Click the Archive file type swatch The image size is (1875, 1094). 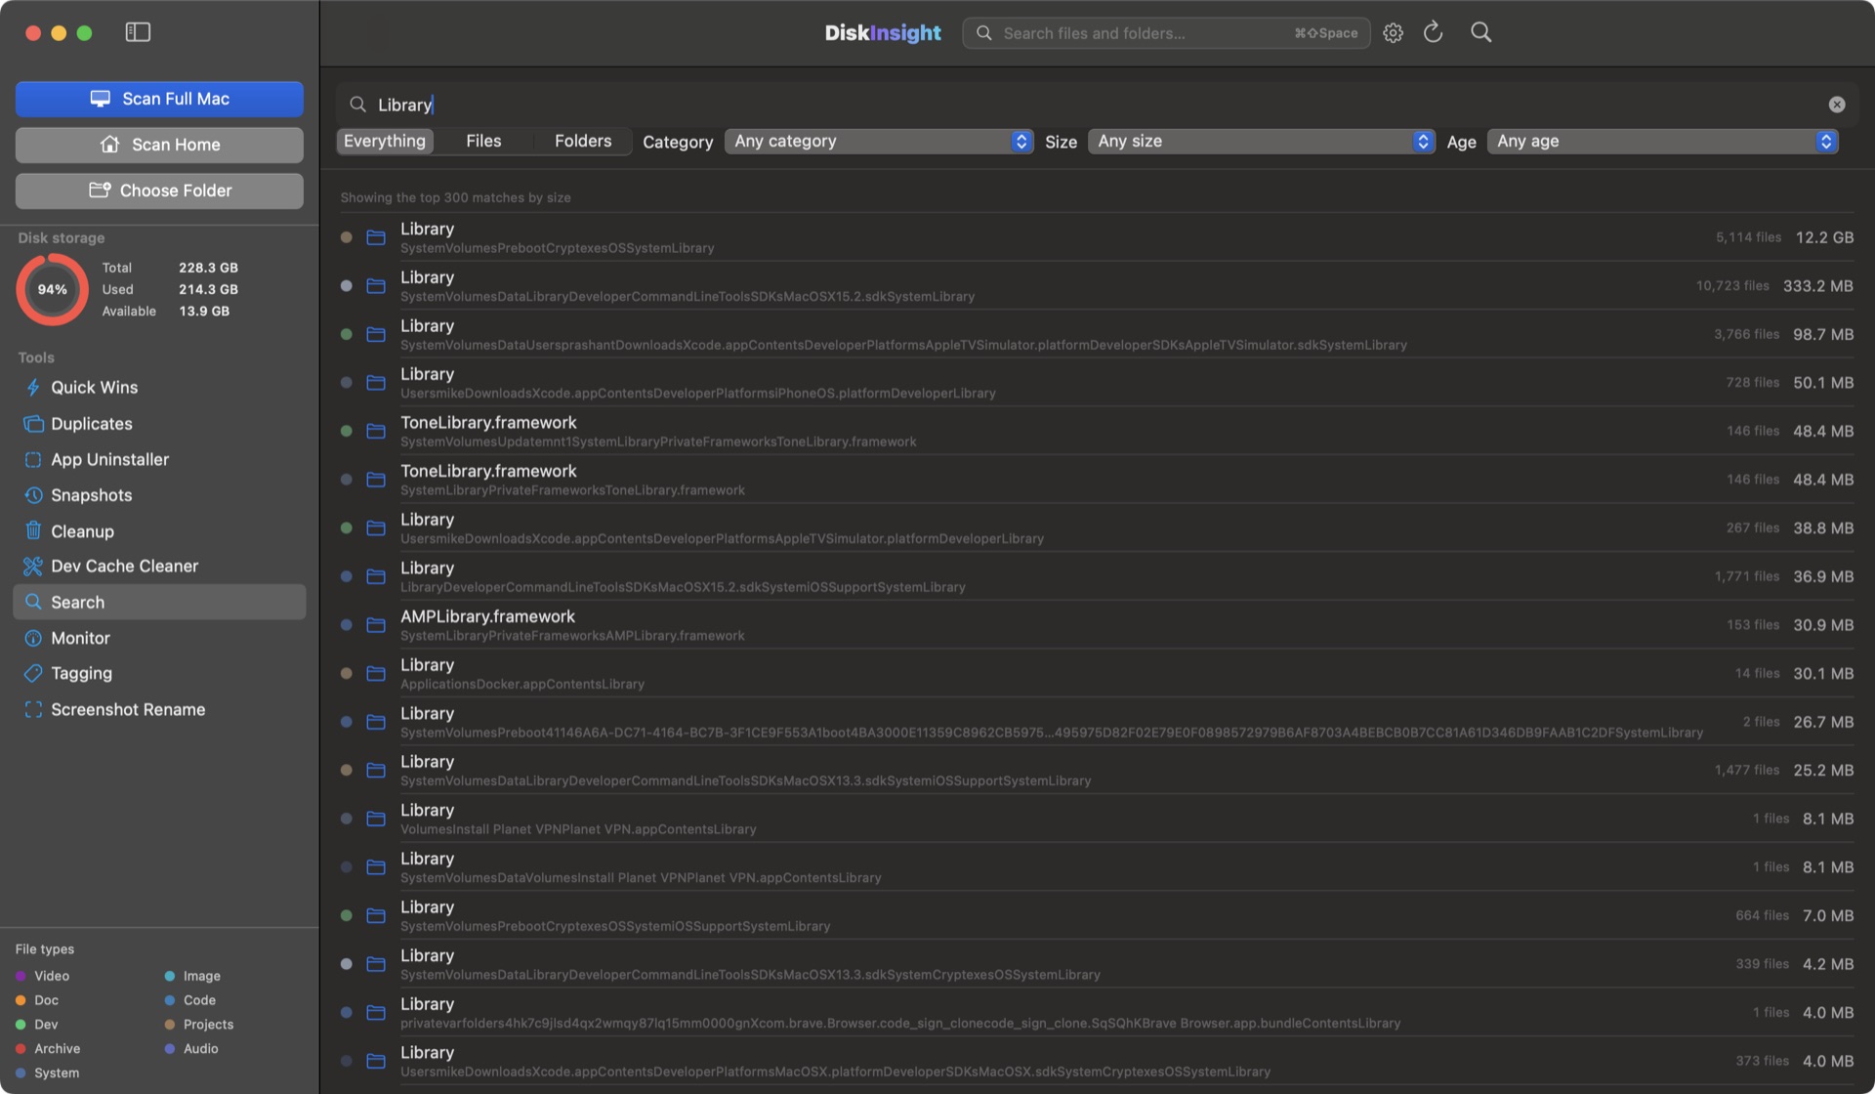tap(21, 1048)
